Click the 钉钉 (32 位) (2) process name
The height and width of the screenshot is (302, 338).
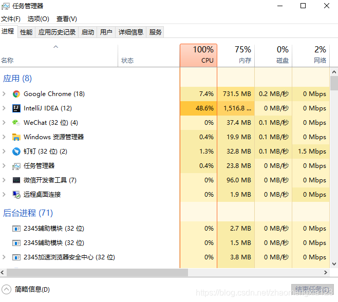(x=45, y=152)
